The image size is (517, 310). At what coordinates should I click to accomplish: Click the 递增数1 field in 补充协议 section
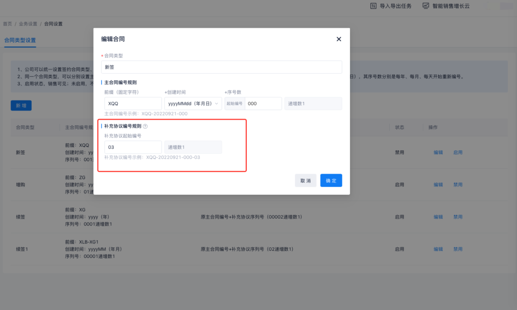(x=193, y=147)
